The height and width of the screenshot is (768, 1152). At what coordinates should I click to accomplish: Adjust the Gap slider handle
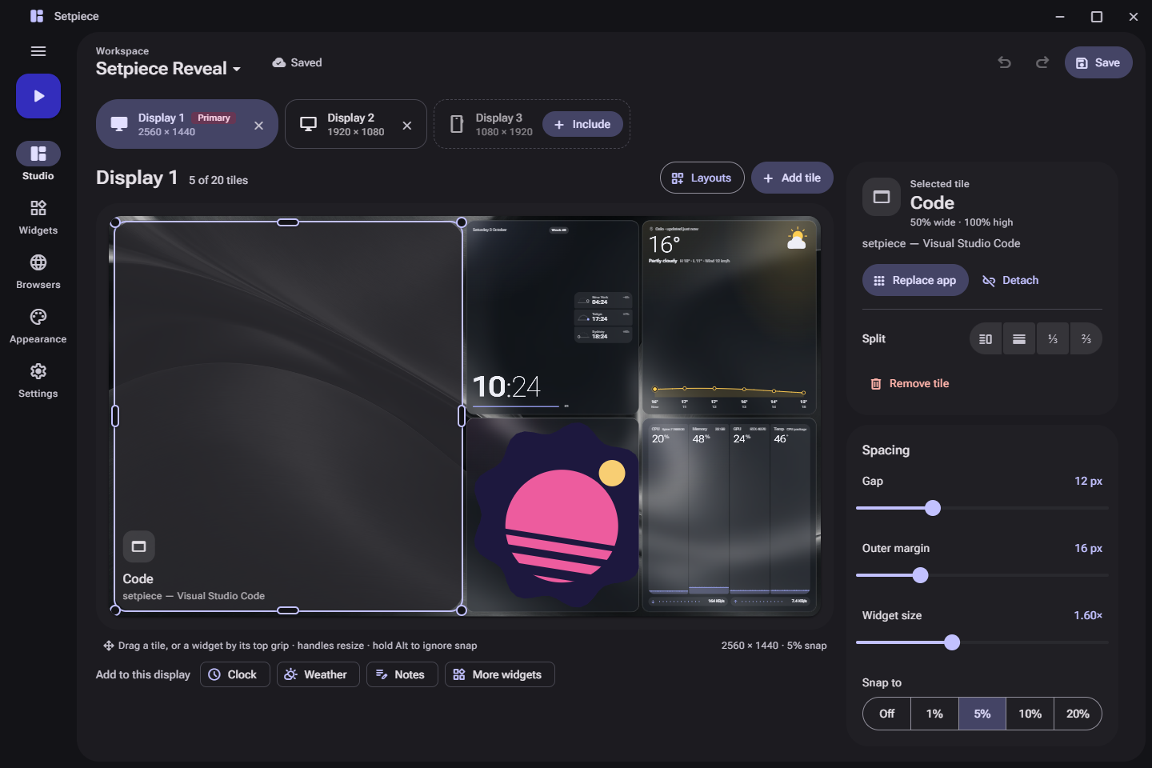(x=933, y=508)
